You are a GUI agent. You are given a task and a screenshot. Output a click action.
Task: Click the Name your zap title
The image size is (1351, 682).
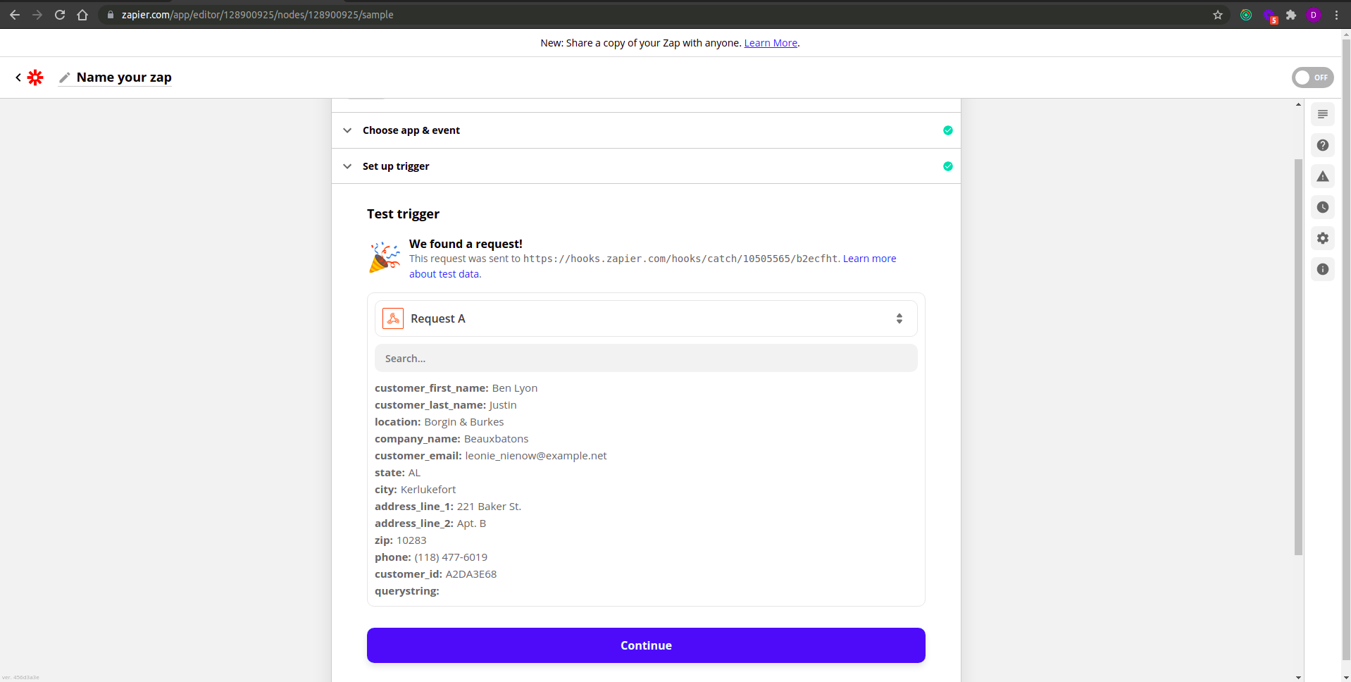pyautogui.click(x=124, y=77)
